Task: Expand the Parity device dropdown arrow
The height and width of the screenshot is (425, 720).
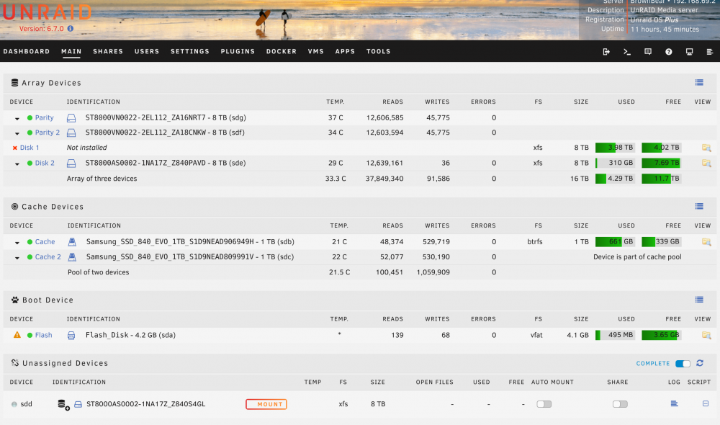Action: click(17, 119)
